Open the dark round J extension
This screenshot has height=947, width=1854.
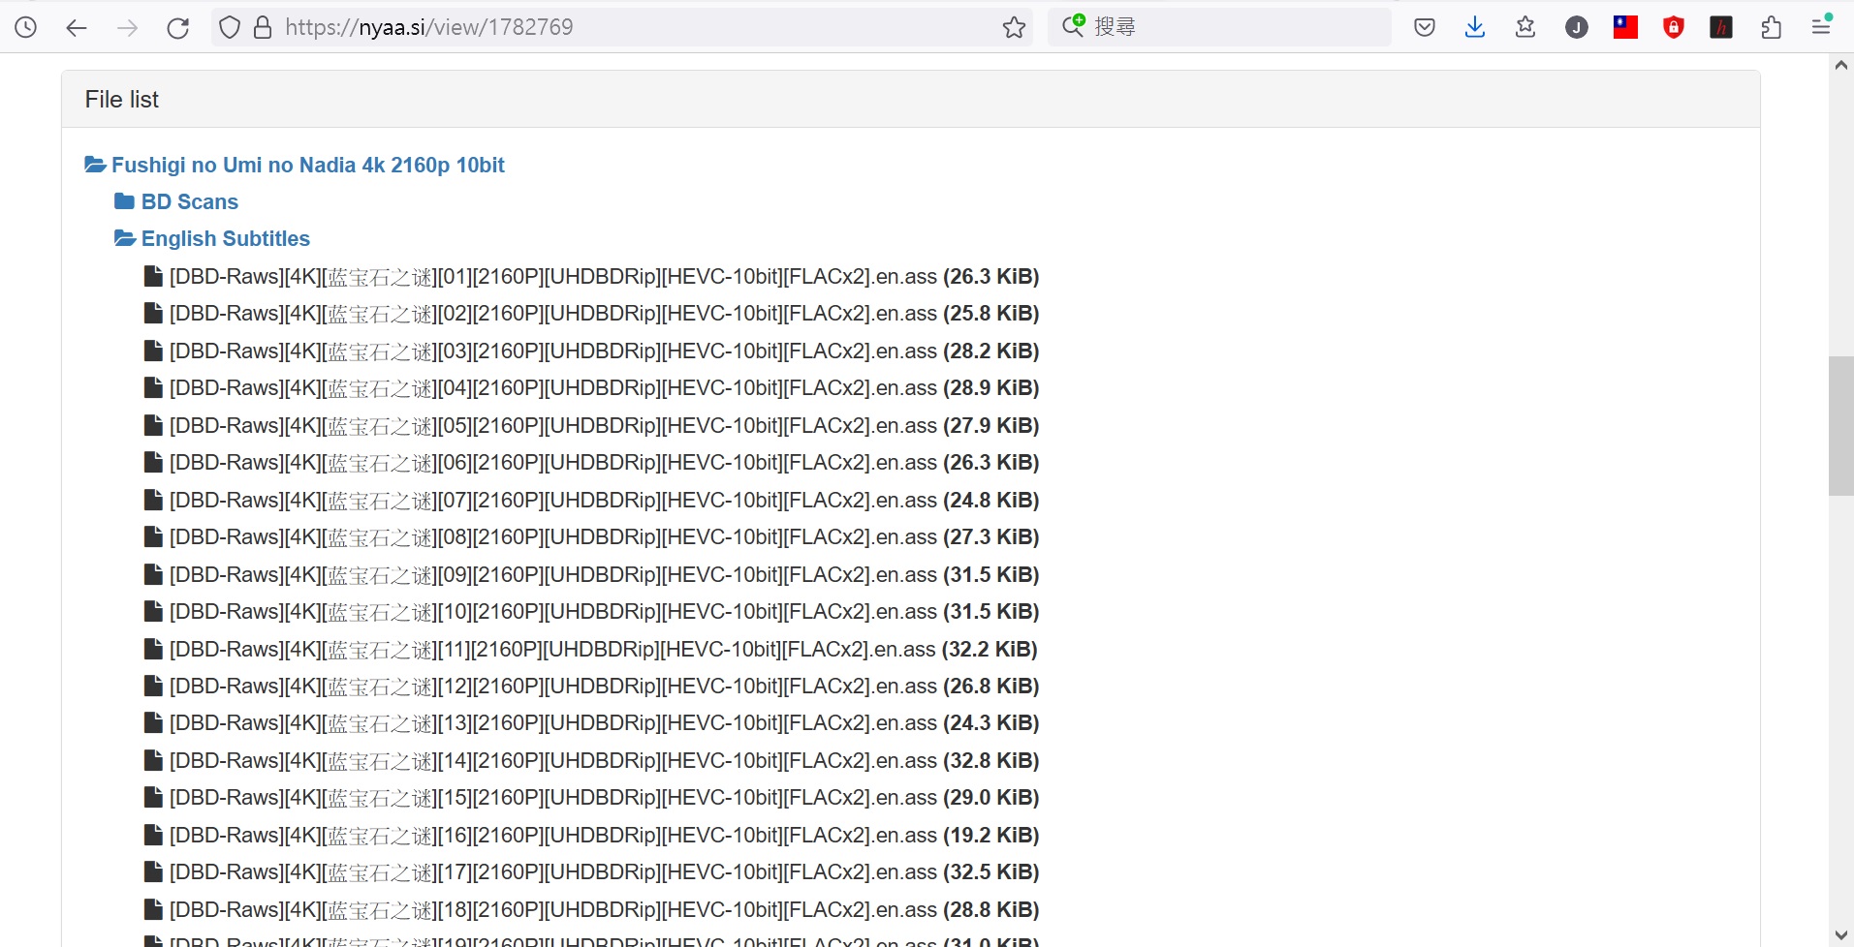[1577, 27]
